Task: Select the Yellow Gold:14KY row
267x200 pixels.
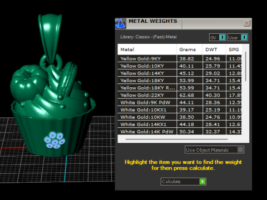Action: tap(180, 73)
